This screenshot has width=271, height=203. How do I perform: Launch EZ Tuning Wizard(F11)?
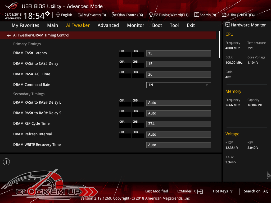point(169,15)
